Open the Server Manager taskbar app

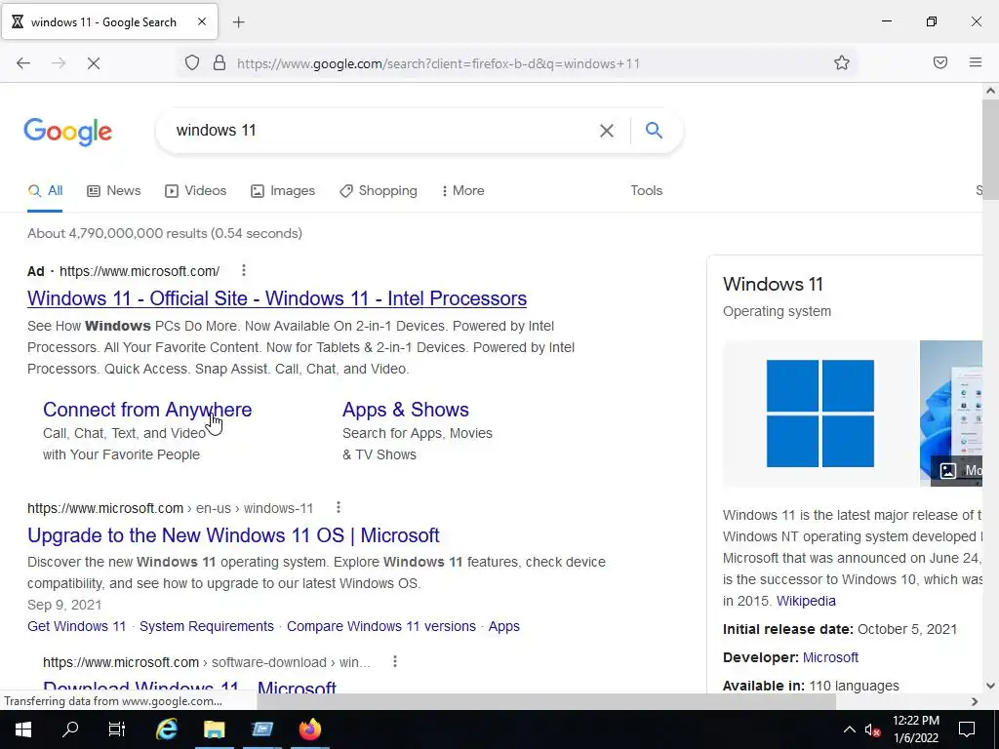tap(261, 729)
